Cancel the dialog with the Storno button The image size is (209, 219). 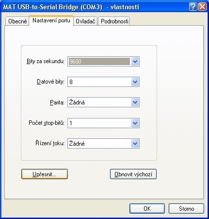coord(186,209)
